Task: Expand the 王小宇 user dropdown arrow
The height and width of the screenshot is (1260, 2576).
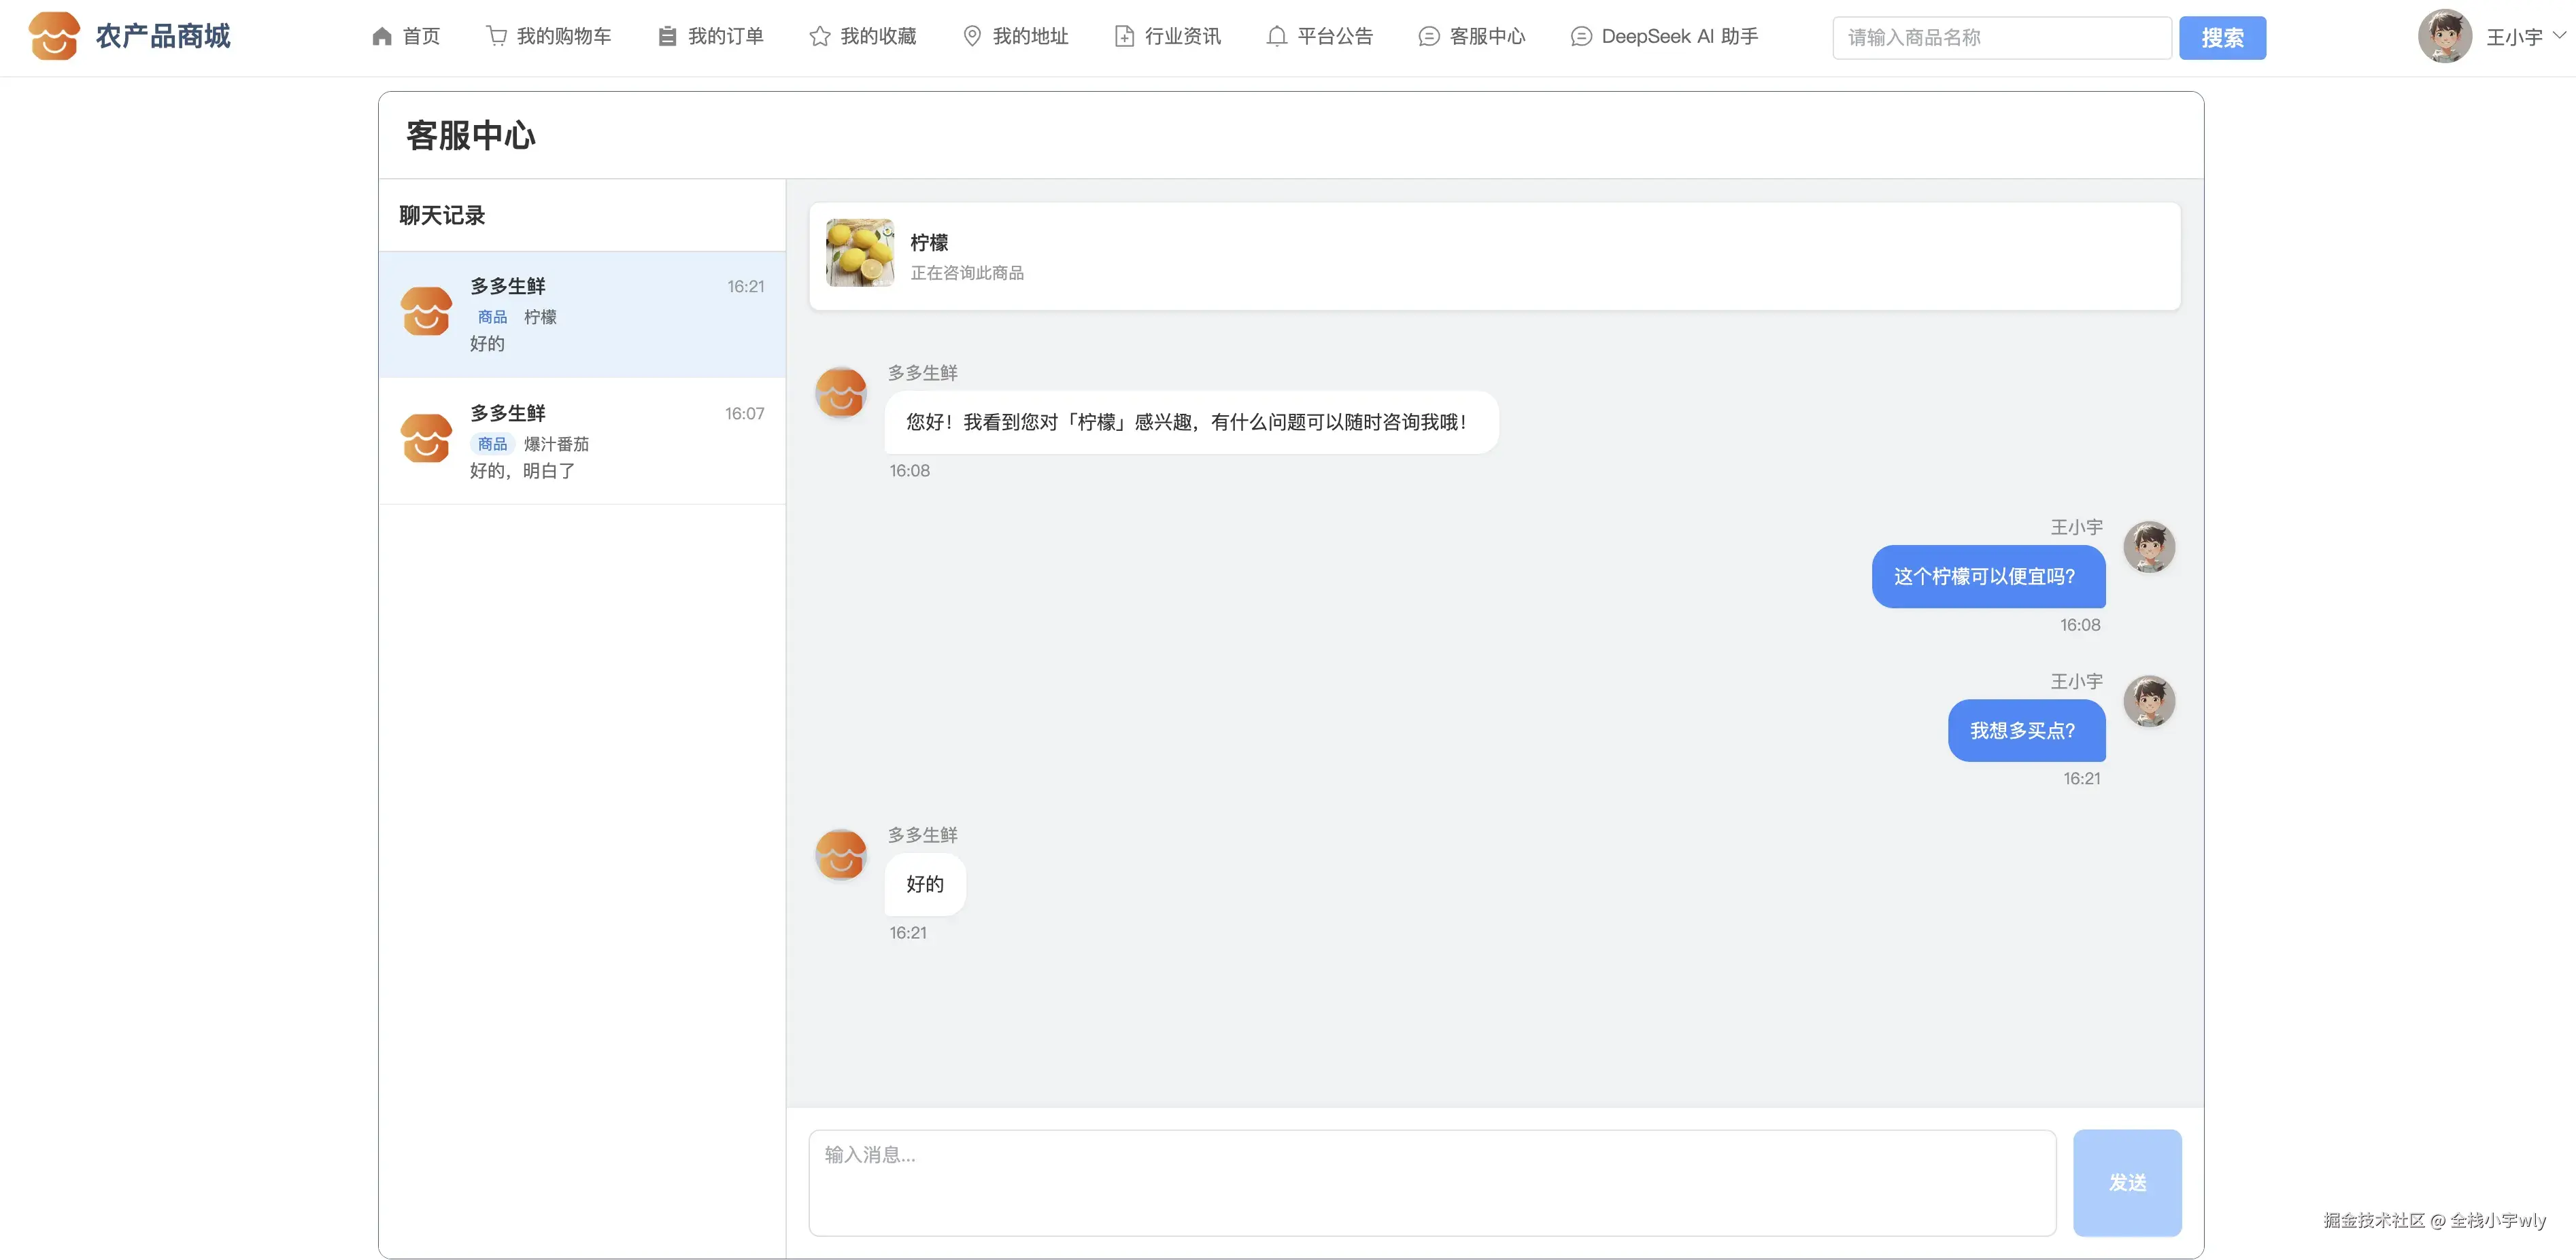Action: click(2560, 35)
